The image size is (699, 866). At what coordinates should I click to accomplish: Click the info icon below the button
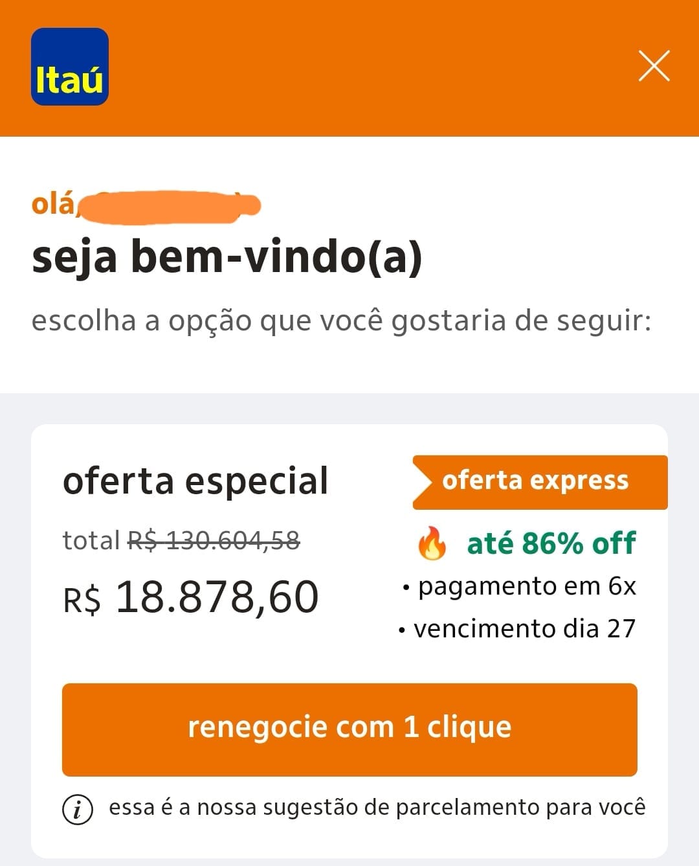tap(78, 808)
